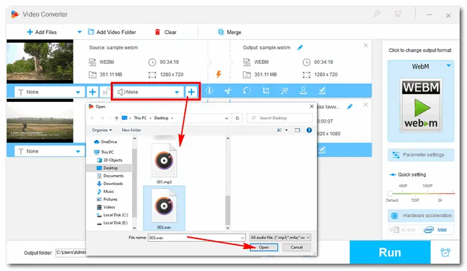Add subtitle with plus button in first row
The width and height of the screenshot is (467, 271).
pyautogui.click(x=93, y=92)
